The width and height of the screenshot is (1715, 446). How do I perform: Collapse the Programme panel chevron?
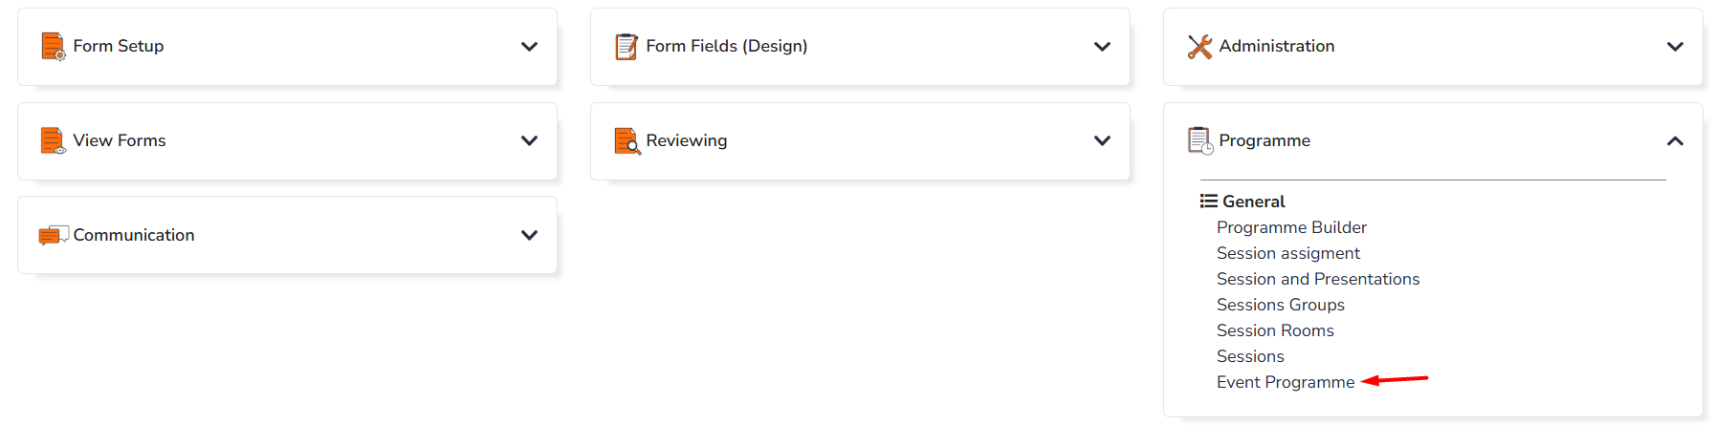click(1675, 140)
